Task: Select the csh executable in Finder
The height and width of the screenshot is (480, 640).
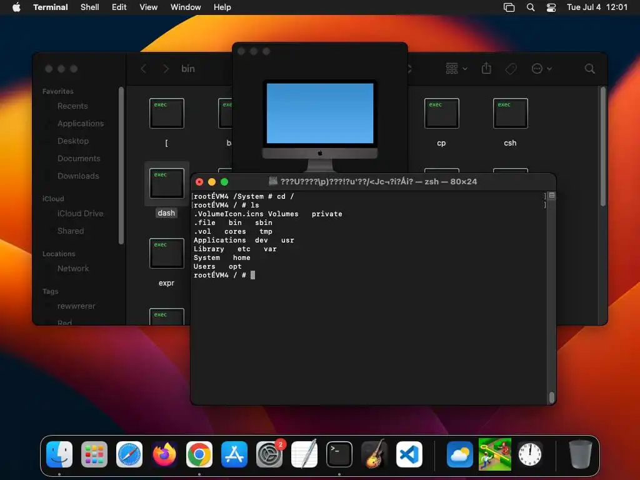Action: tap(510, 113)
